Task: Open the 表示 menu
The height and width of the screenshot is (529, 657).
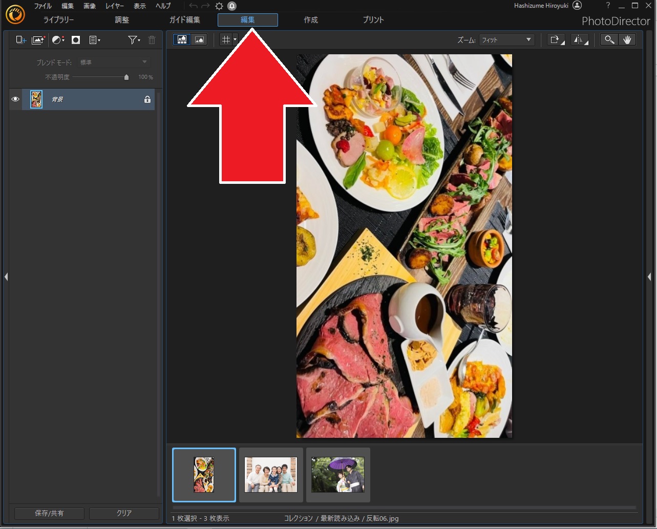Action: point(140,6)
